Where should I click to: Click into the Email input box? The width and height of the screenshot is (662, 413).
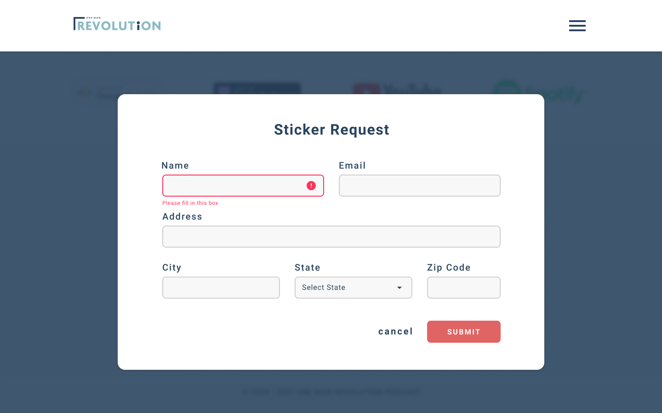pyautogui.click(x=419, y=186)
